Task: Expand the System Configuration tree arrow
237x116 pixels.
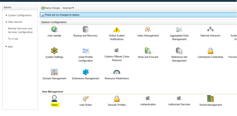Action: point(7,15)
